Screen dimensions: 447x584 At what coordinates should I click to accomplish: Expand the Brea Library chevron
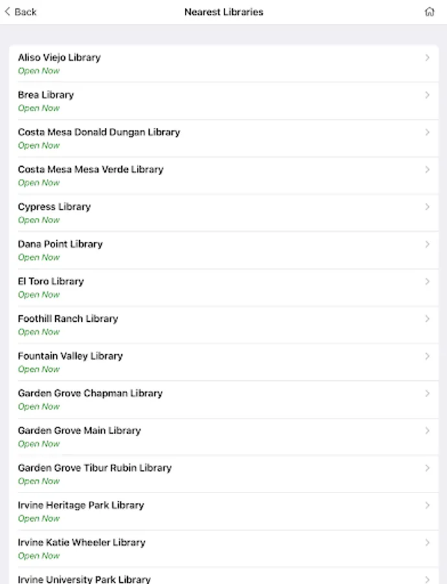427,95
